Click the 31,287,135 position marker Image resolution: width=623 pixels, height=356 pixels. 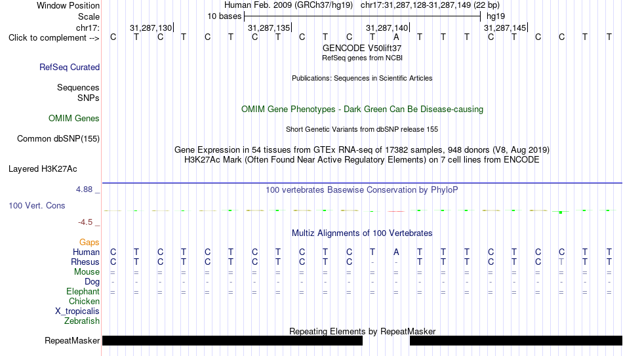pos(270,28)
